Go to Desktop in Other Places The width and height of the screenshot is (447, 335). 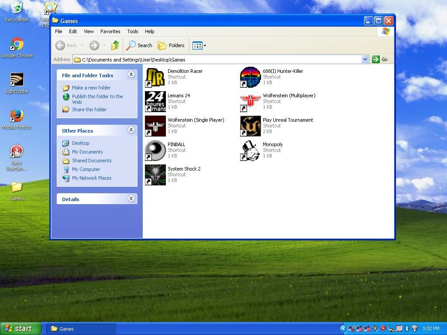click(x=81, y=143)
